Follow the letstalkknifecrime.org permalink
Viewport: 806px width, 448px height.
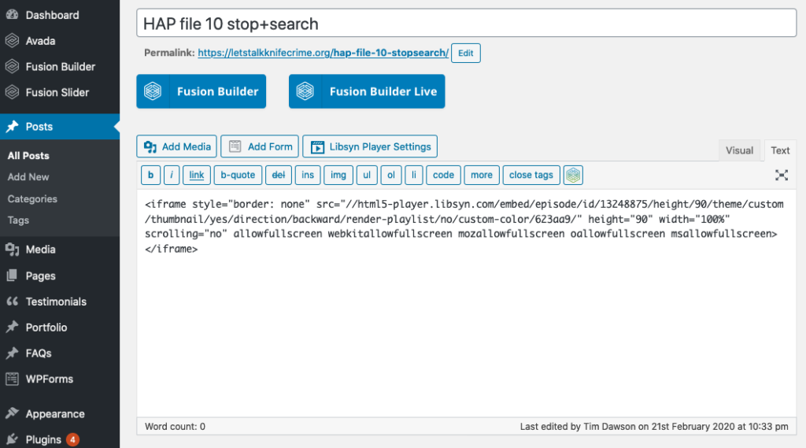pos(323,53)
